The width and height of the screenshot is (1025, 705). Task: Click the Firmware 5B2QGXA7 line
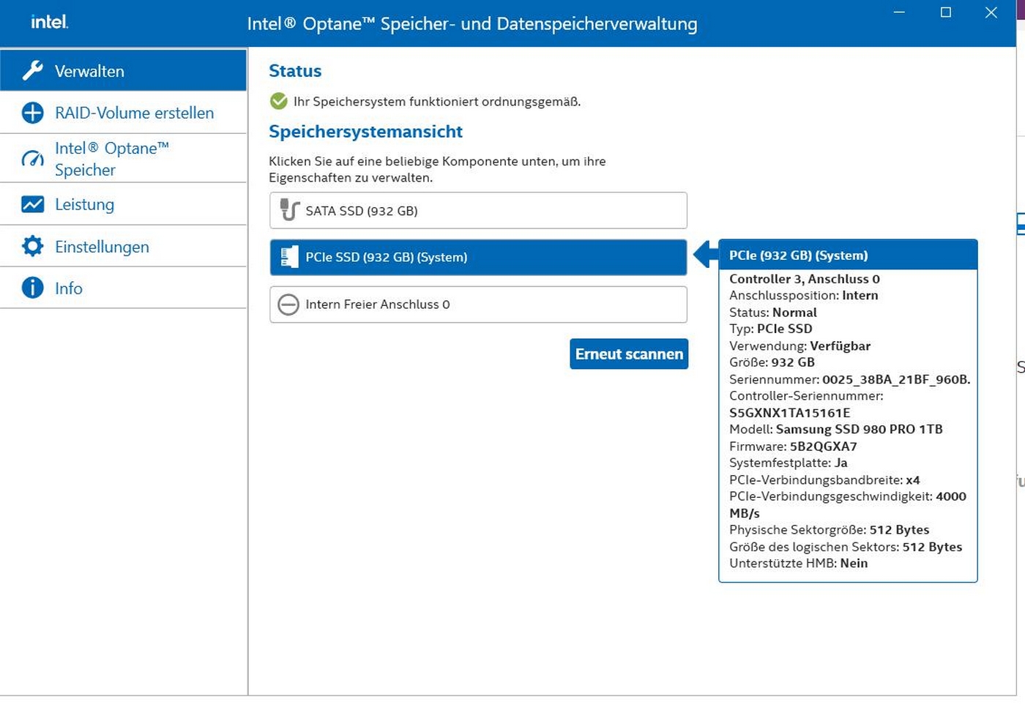(793, 446)
